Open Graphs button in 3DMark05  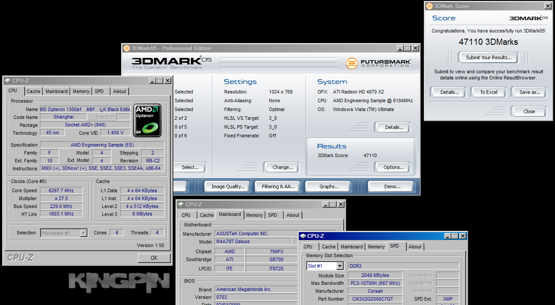click(x=329, y=187)
